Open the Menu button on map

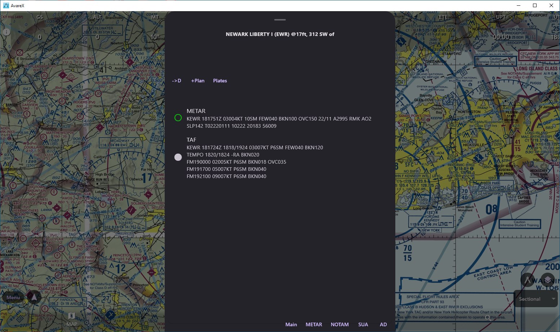pyautogui.click(x=13, y=297)
